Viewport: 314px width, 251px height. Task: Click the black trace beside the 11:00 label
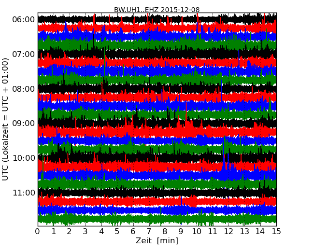(157, 193)
